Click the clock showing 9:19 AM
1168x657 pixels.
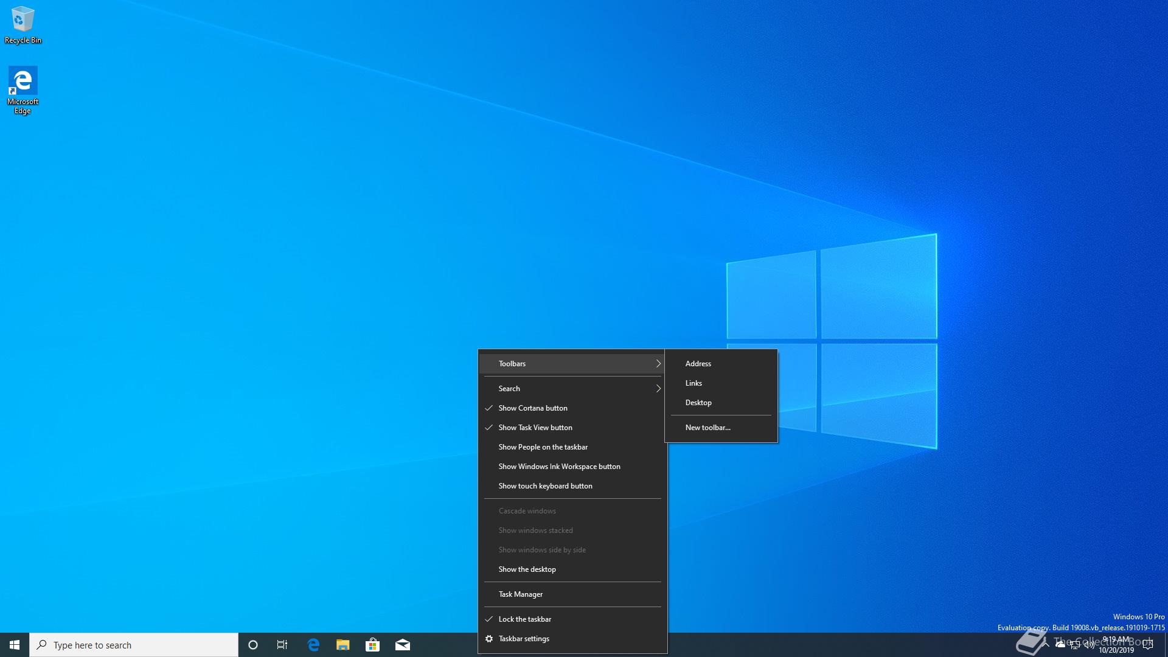click(1116, 645)
